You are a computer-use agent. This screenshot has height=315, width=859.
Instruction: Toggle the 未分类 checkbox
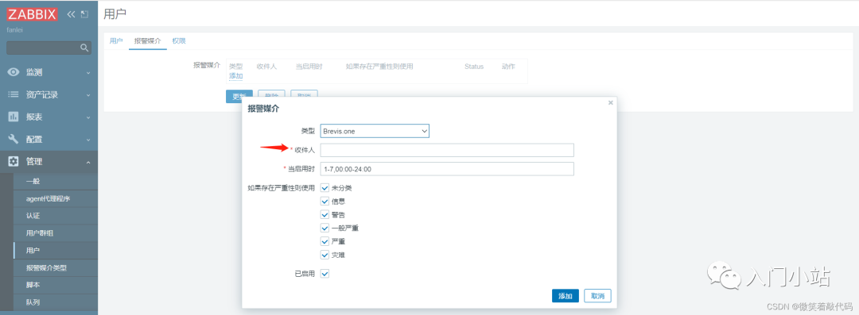pos(325,187)
